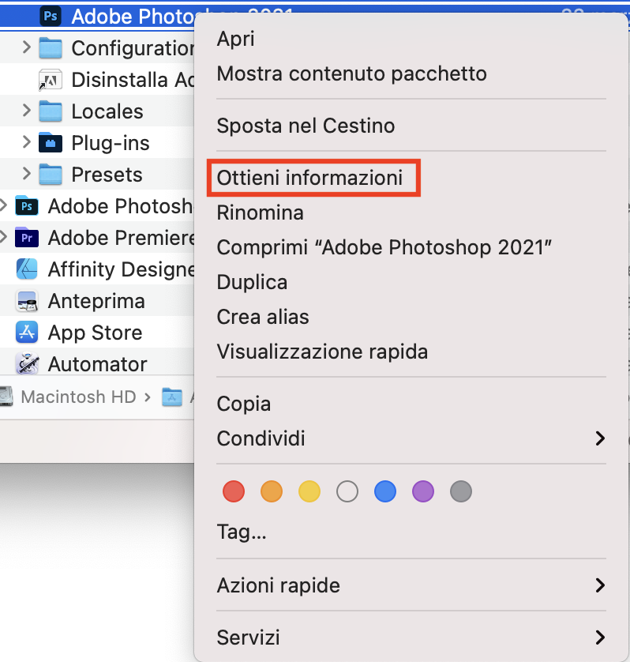The width and height of the screenshot is (630, 662).
Task: Select the App Store icon
Action: (x=27, y=333)
